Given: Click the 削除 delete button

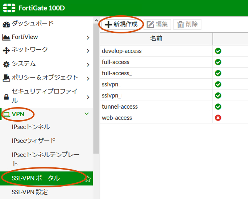Looking at the screenshot, I should click(187, 24).
